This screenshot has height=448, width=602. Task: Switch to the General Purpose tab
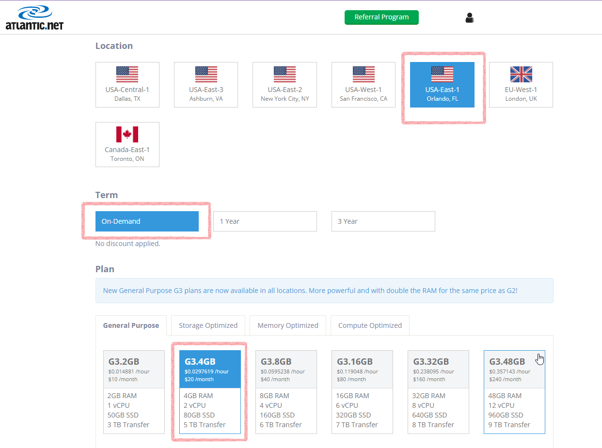(131, 325)
